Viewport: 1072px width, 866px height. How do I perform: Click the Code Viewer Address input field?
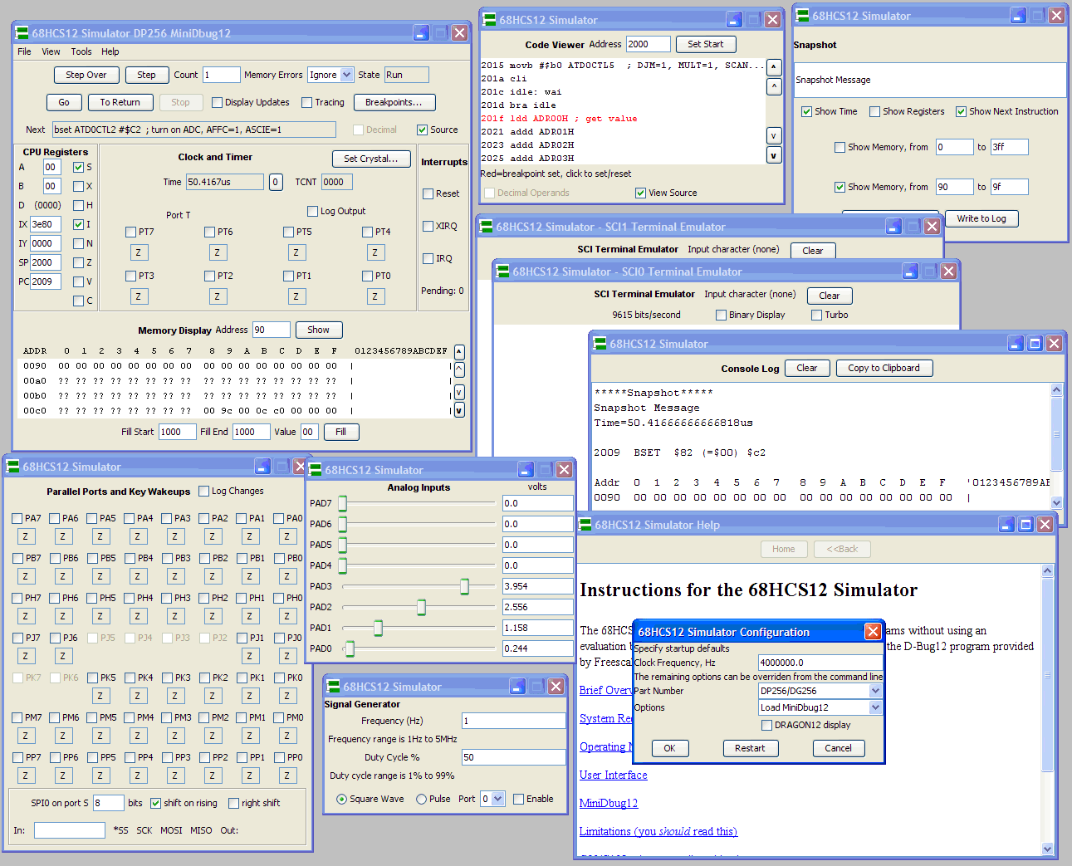pyautogui.click(x=648, y=44)
